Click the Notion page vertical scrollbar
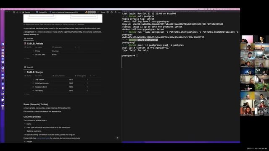This screenshot has height=151, width=269. [121, 62]
